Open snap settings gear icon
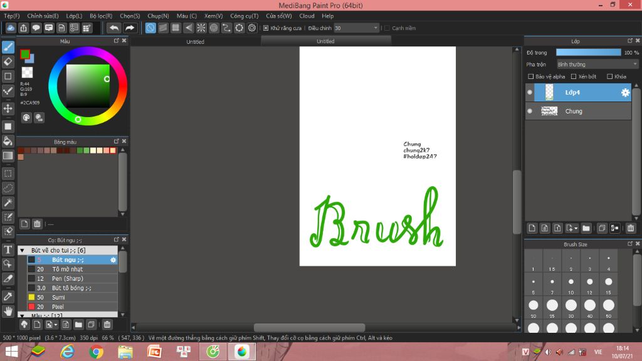Screen dimensions: 642x361 pyautogui.click(x=252, y=28)
